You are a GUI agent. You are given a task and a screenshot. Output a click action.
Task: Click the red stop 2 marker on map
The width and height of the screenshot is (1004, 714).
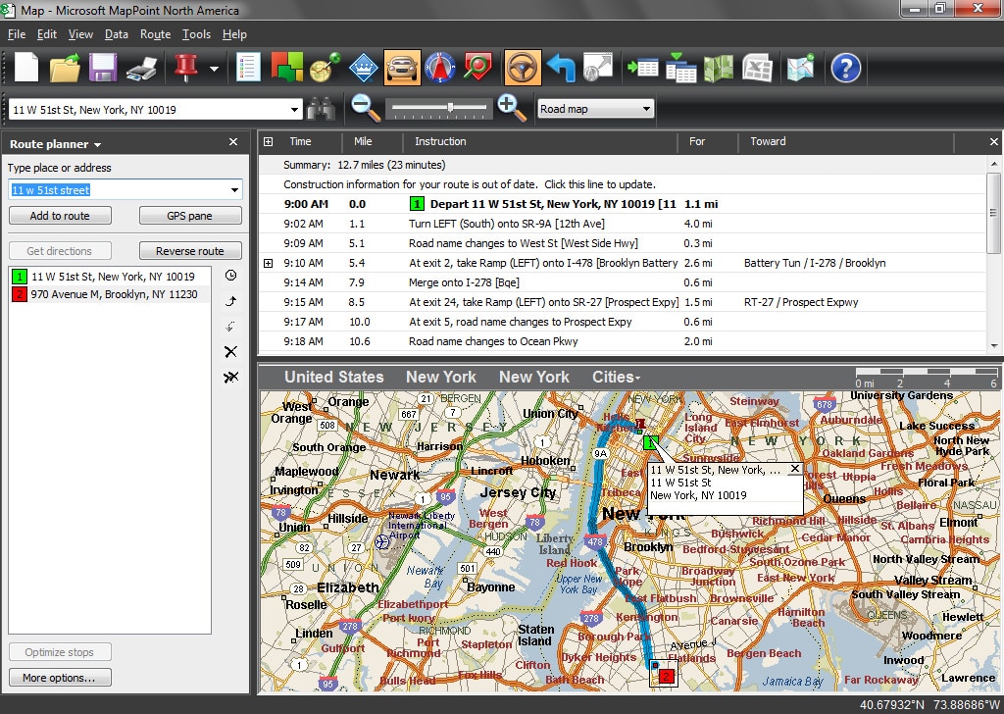(667, 676)
